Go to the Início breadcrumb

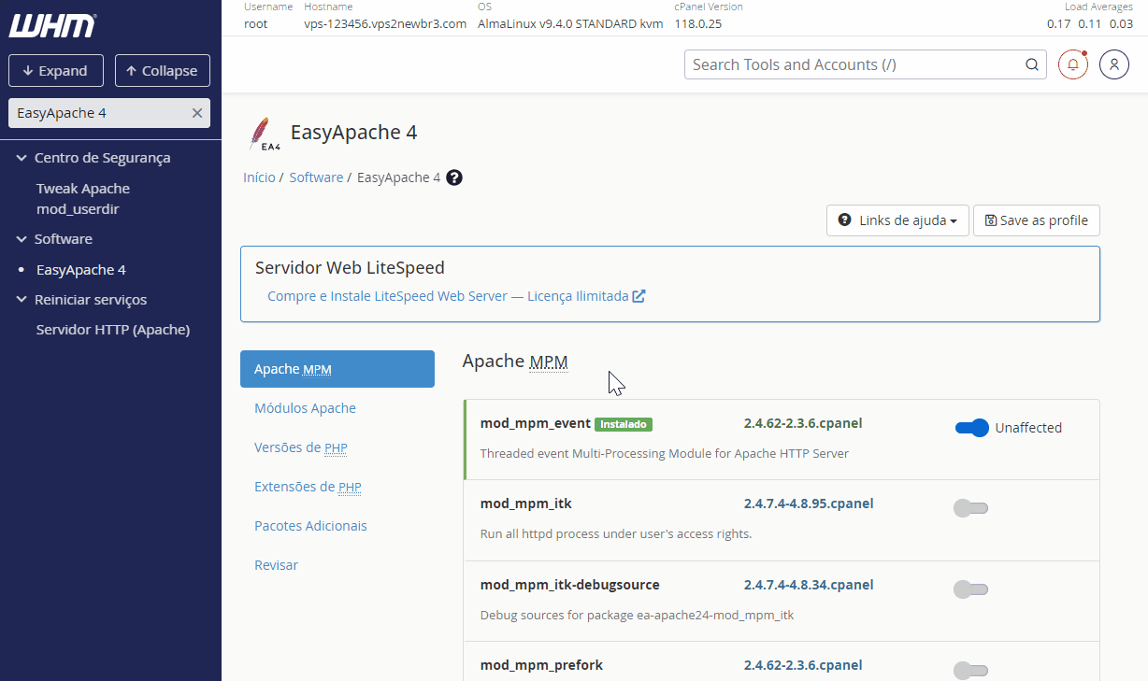259,177
